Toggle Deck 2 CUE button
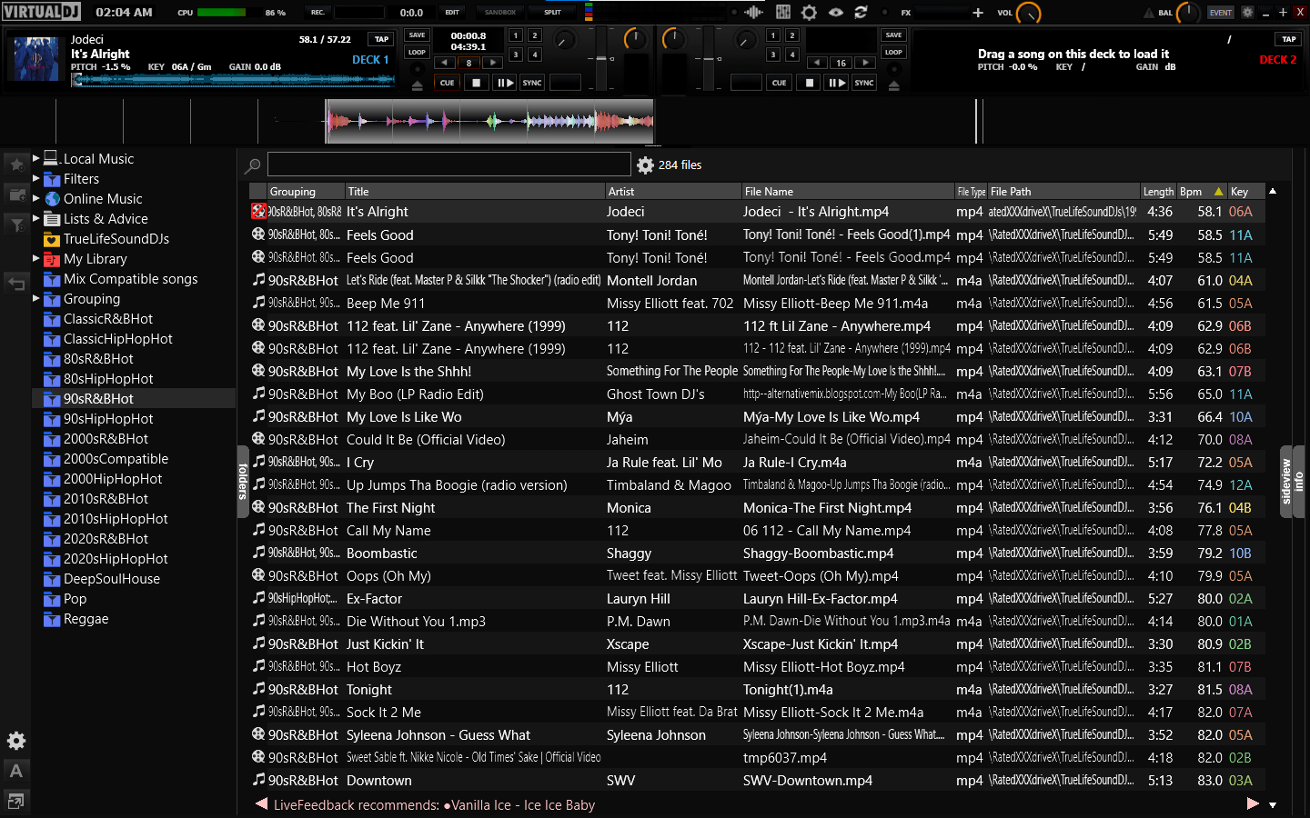 click(x=780, y=83)
